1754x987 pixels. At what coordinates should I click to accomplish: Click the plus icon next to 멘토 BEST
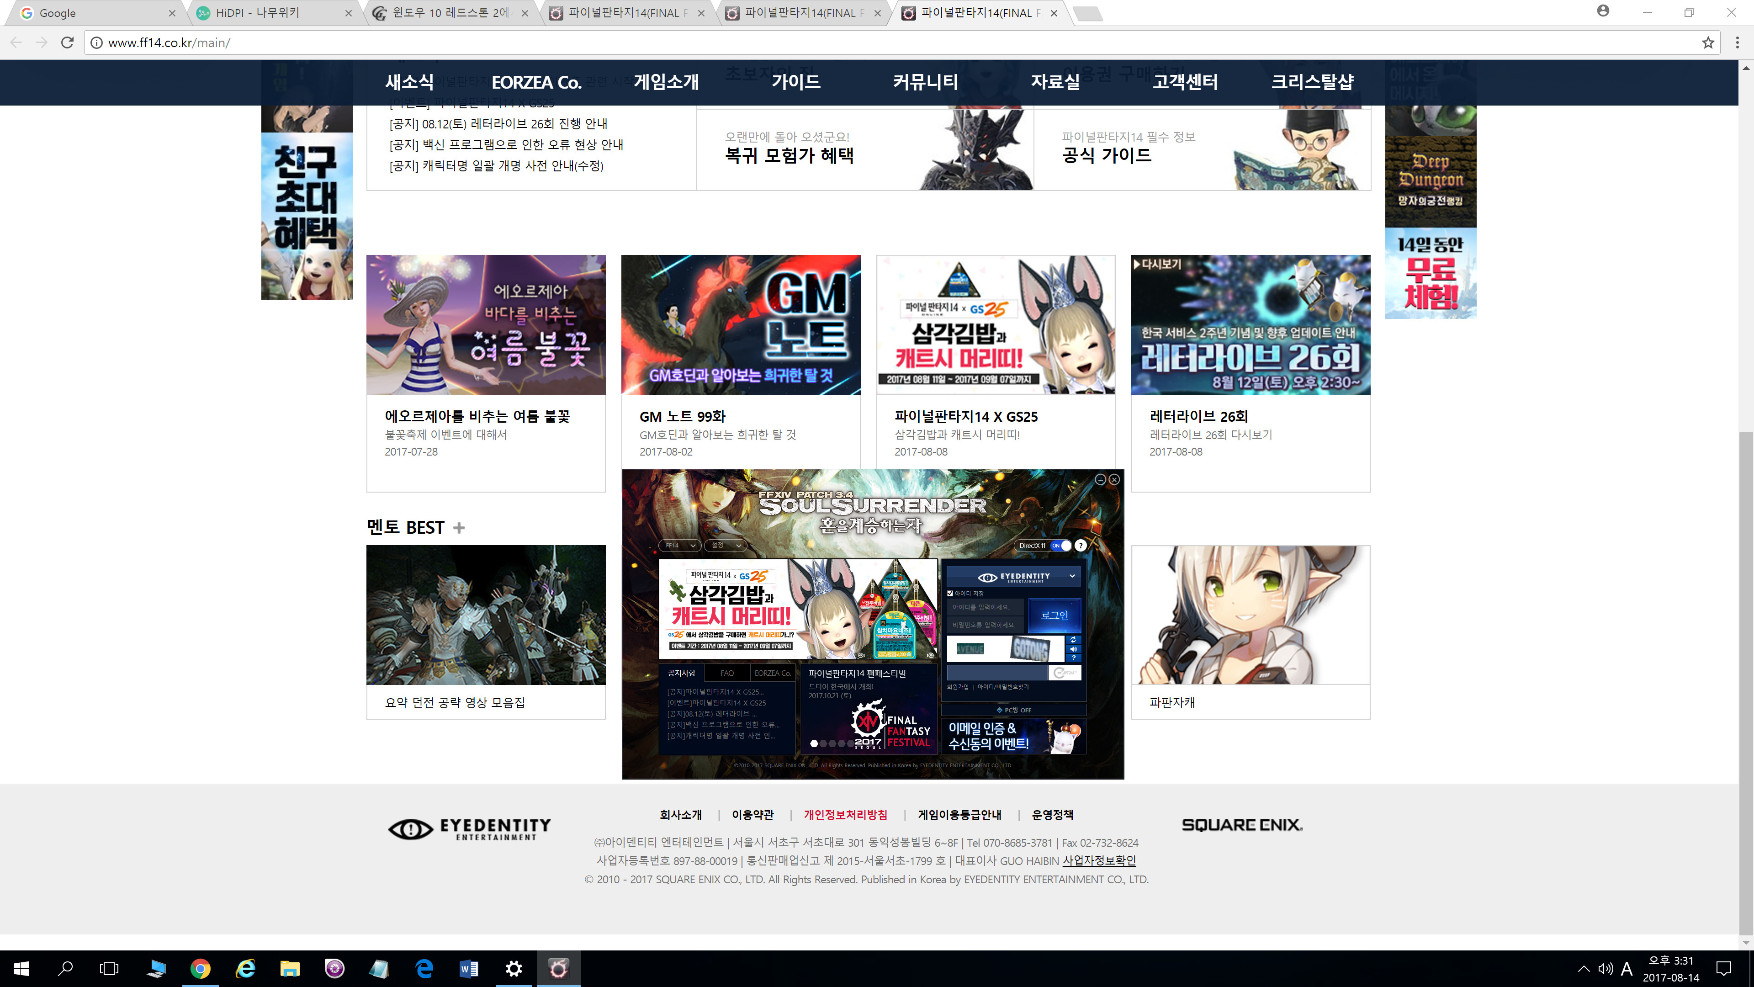click(459, 528)
